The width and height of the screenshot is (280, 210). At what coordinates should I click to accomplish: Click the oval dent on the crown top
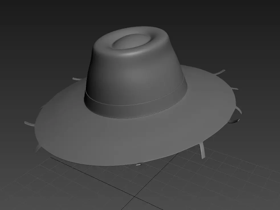coord(132,41)
